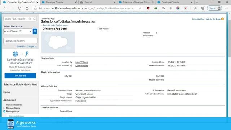Open the Collections icon
231x130 pixels.
point(203,8)
